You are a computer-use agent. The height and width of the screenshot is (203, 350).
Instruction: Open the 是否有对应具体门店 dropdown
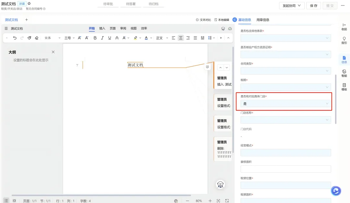click(x=286, y=104)
